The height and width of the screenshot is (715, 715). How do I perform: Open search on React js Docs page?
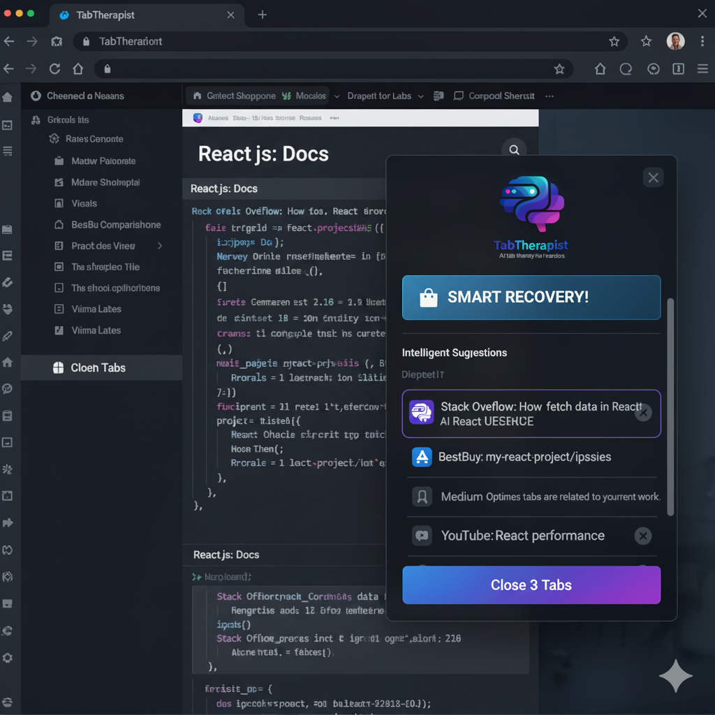(514, 150)
